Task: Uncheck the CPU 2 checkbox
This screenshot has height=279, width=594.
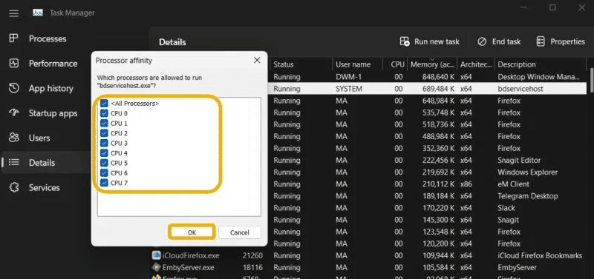Action: pyautogui.click(x=104, y=133)
